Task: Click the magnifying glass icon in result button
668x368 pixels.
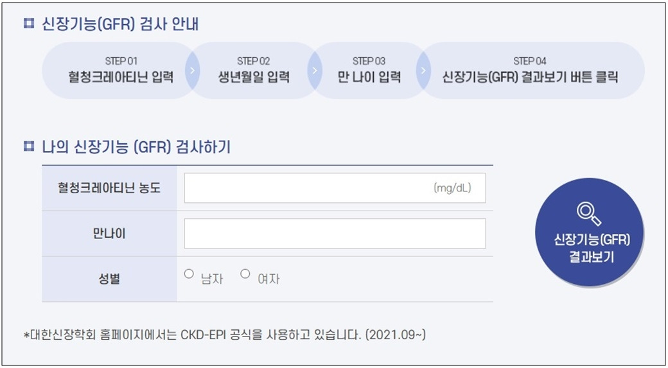Action: click(589, 215)
